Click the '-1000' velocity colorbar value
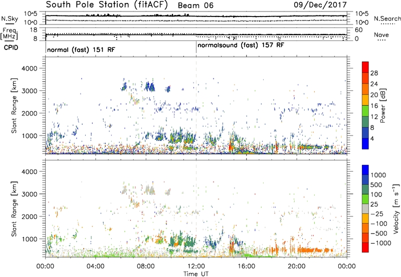 tap(381, 243)
